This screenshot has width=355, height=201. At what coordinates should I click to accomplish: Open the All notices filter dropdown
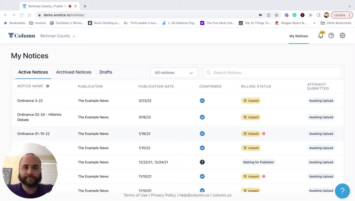point(174,73)
